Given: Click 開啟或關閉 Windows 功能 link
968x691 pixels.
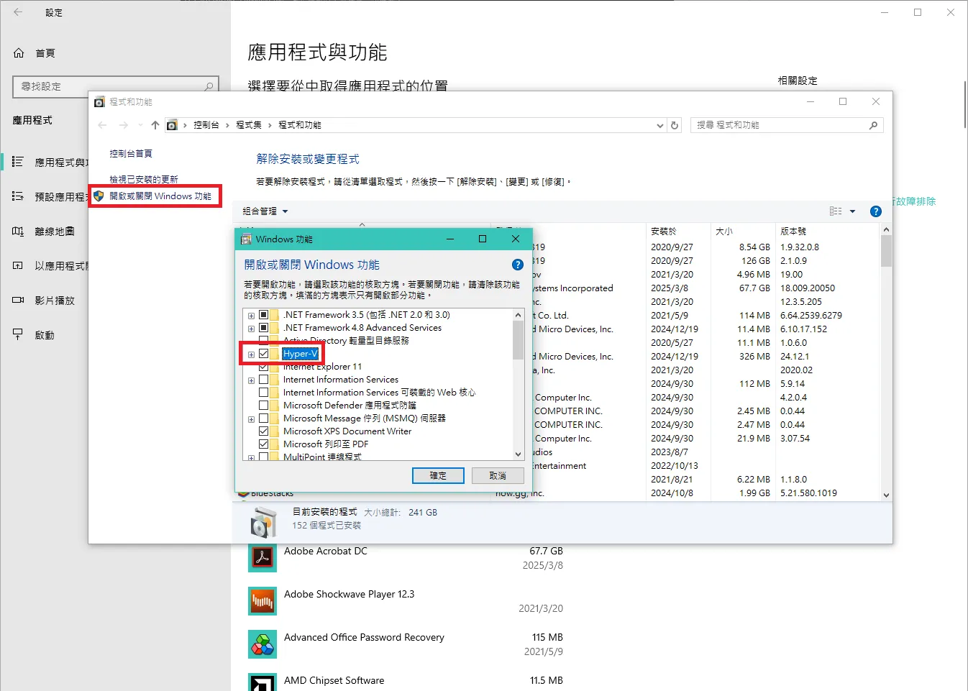Looking at the screenshot, I should point(160,196).
